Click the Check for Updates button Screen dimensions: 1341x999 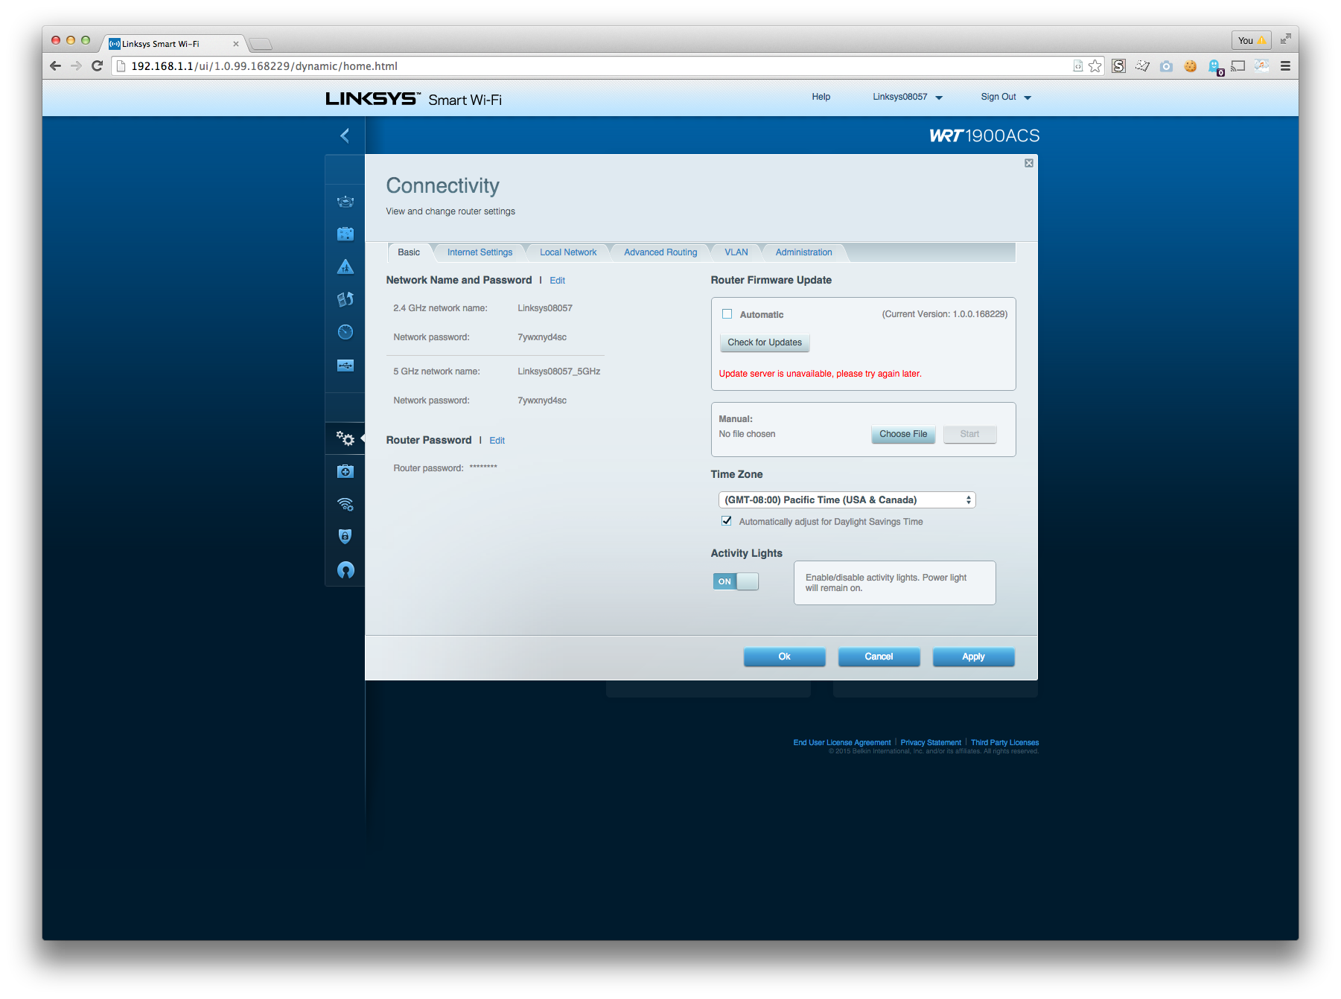pyautogui.click(x=765, y=342)
